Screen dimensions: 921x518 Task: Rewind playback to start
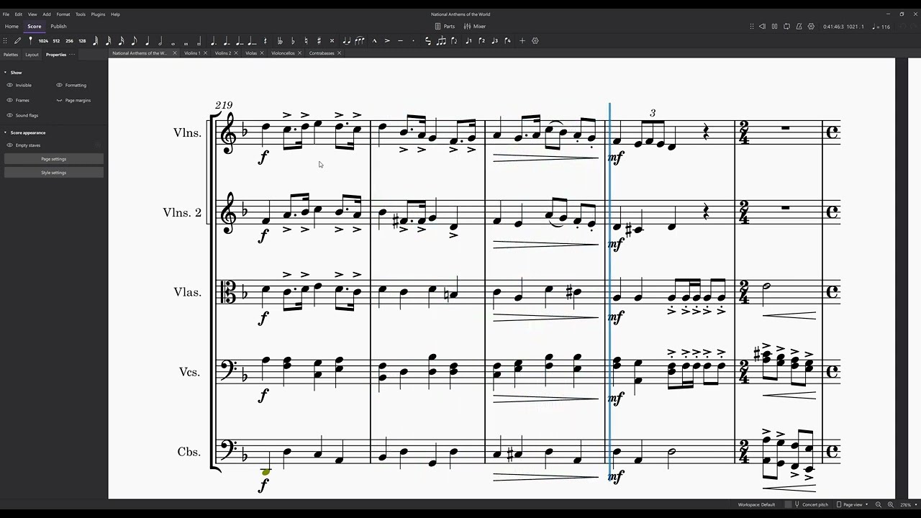point(762,27)
